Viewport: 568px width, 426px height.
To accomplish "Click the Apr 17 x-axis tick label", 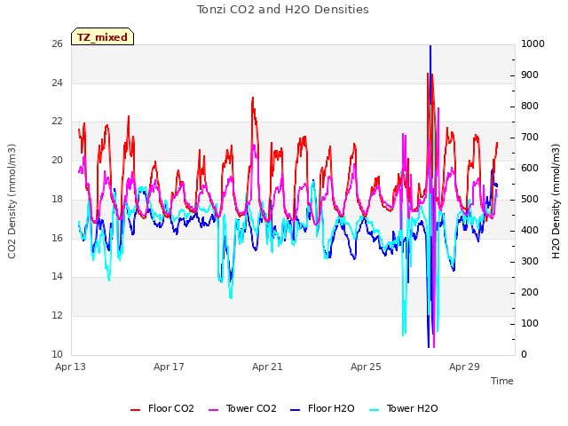I will pyautogui.click(x=169, y=367).
